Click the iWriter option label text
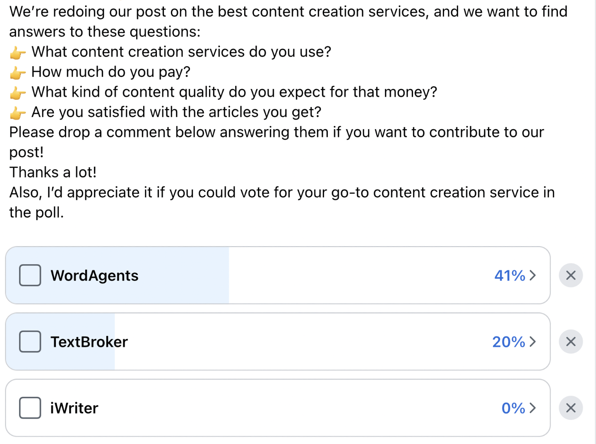This screenshot has height=444, width=596. click(74, 408)
